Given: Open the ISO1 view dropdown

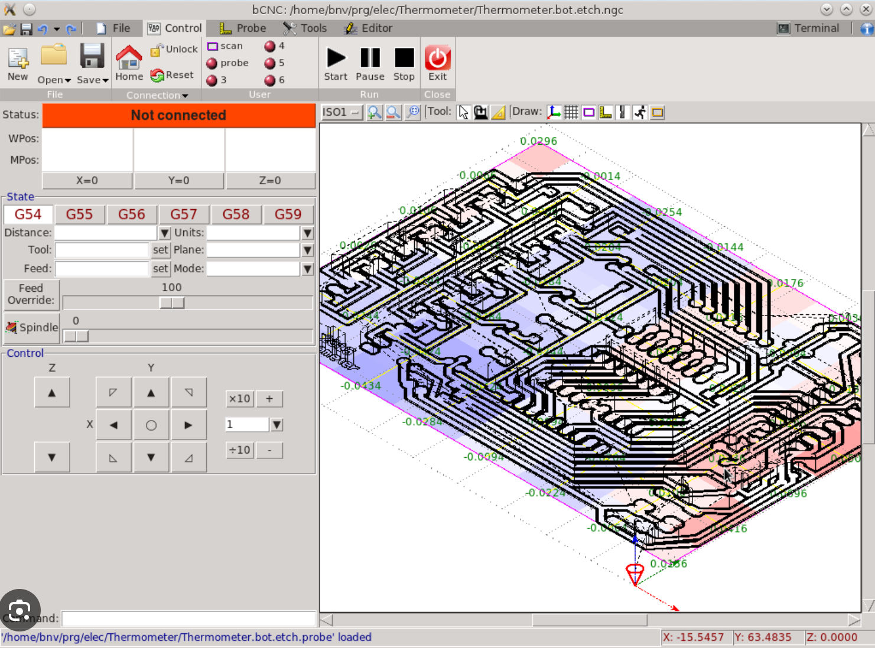Looking at the screenshot, I should click(341, 112).
